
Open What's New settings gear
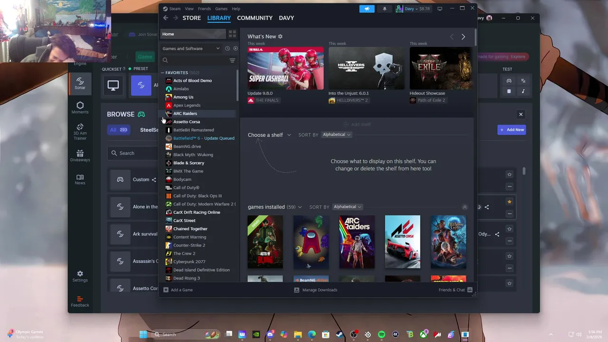[x=280, y=37]
